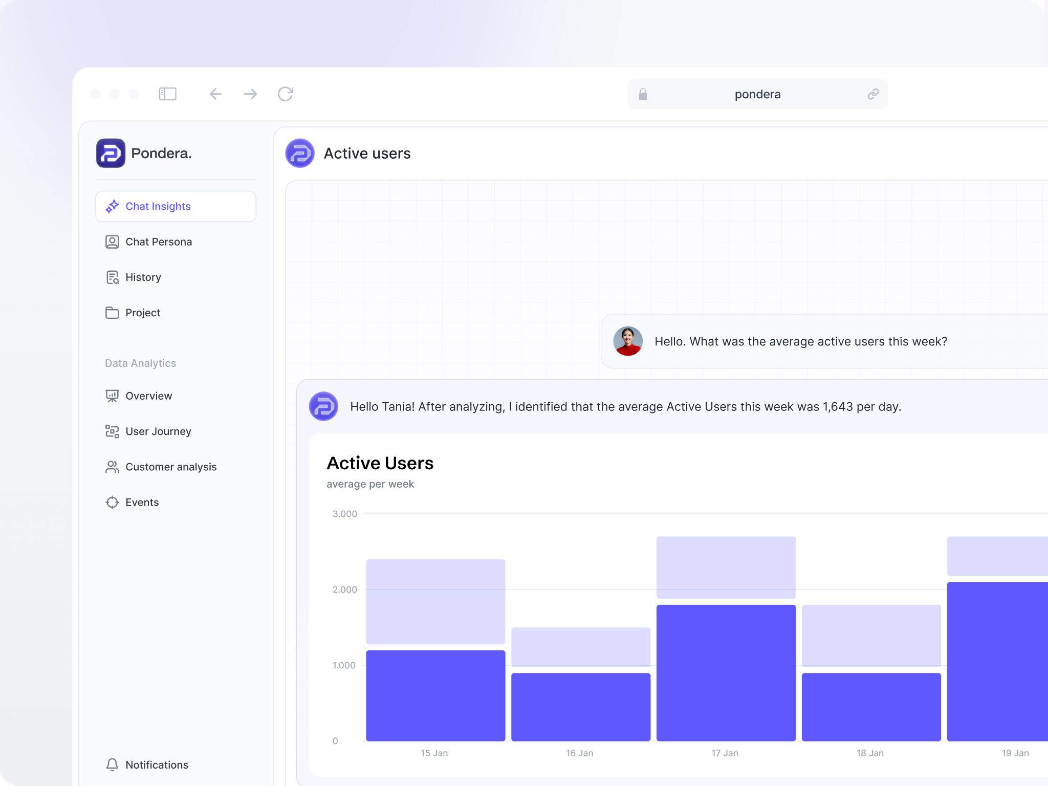The image size is (1048, 786).
Task: Click the Events crosshair icon
Action: coord(112,503)
